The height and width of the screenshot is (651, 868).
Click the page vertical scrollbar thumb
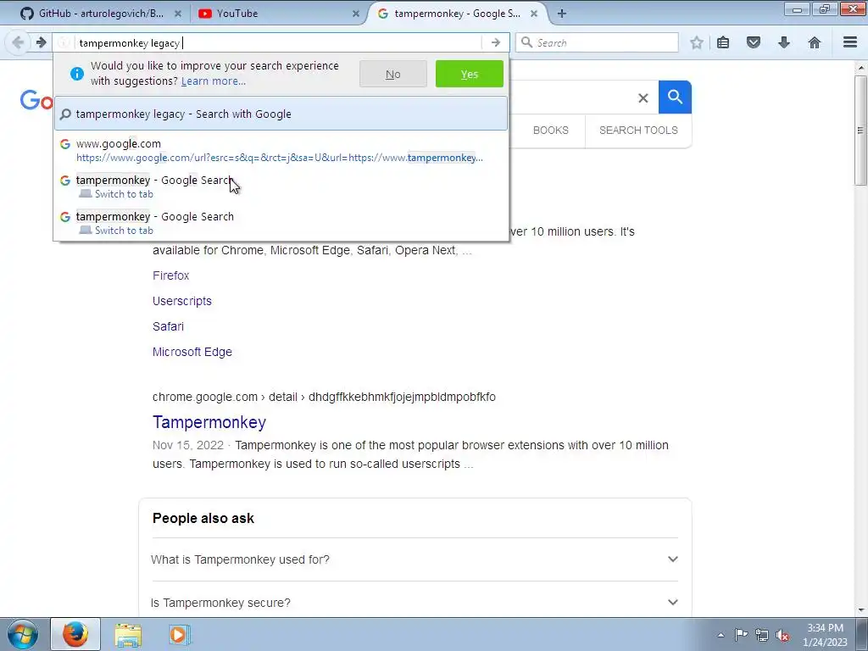[860, 130]
